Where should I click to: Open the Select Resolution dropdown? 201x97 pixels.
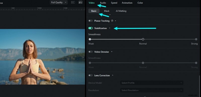click(x=152, y=90)
